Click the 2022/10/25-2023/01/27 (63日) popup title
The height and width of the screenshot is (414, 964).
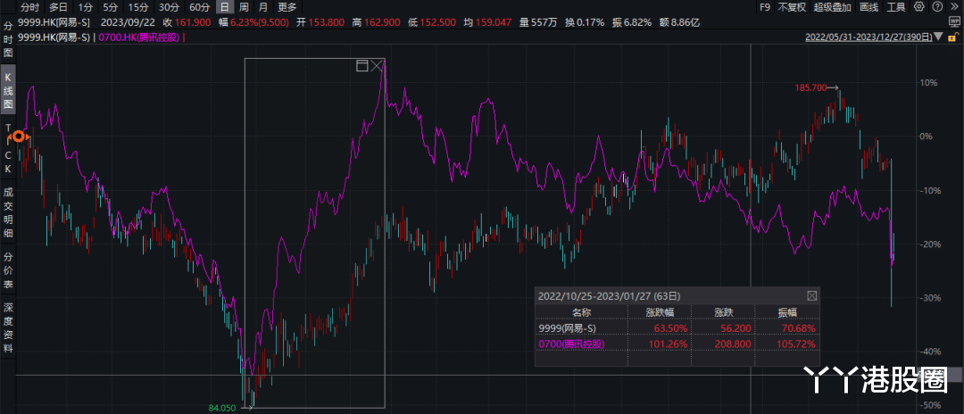tap(609, 295)
